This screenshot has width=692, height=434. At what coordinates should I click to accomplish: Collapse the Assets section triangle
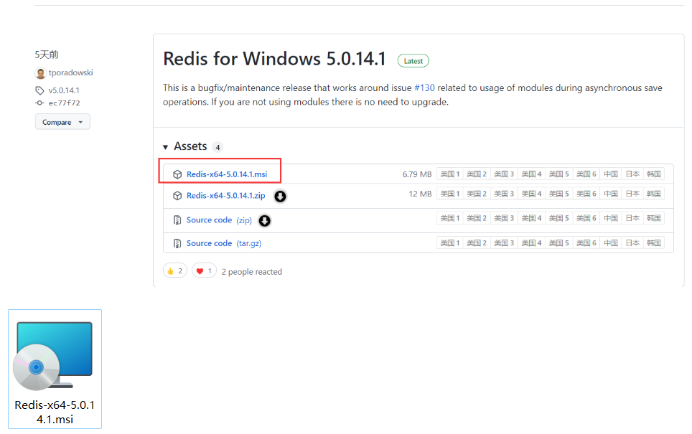click(x=166, y=147)
